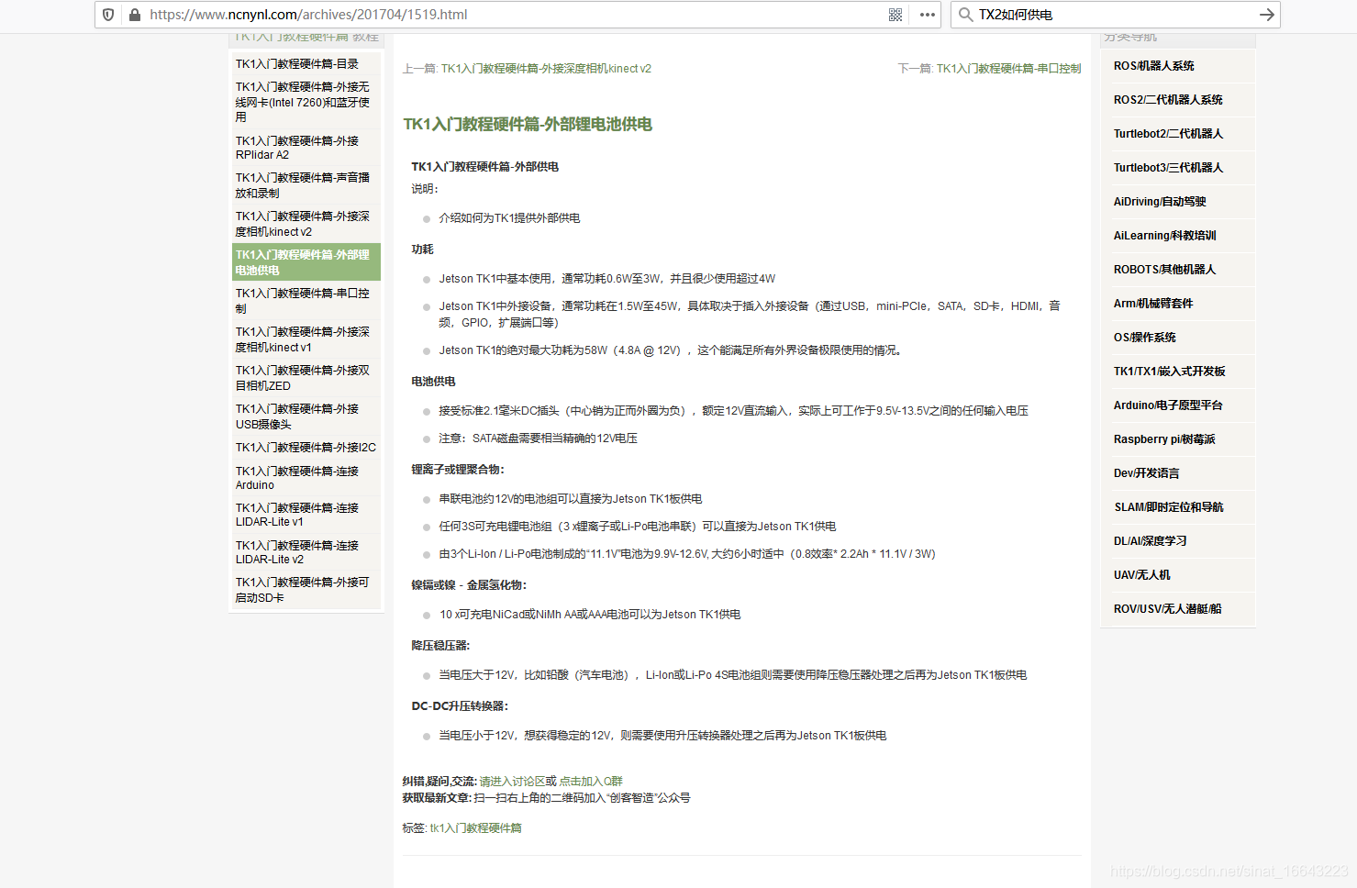This screenshot has height=888, width=1357.
Task: Open category UAV/无人机
Action: (x=1142, y=575)
